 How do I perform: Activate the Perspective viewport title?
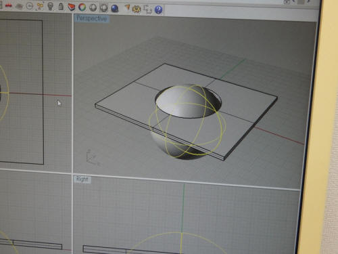[x=91, y=18]
